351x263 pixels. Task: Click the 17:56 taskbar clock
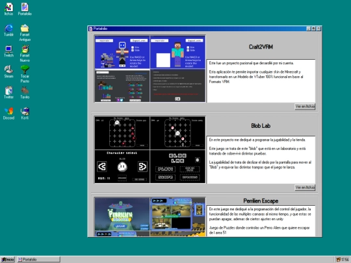345,260
